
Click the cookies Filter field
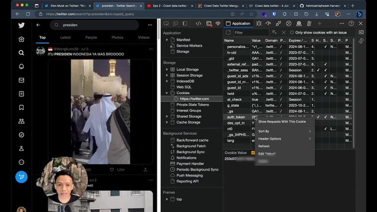[251, 32]
